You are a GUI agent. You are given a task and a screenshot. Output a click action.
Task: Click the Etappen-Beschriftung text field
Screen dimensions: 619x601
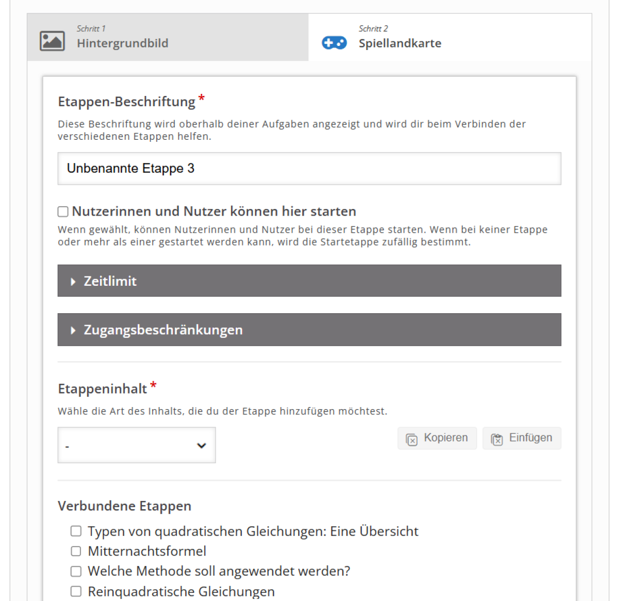[308, 169]
